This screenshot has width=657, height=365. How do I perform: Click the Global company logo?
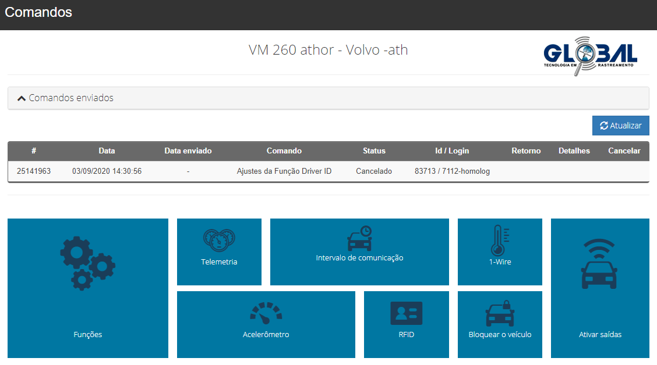coord(590,56)
